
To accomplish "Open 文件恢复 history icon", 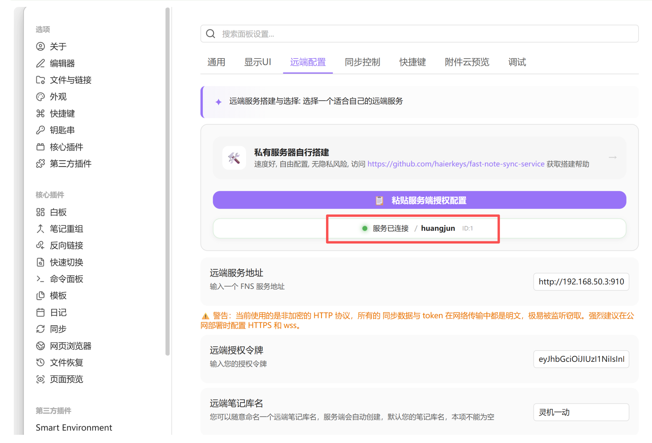I will point(40,362).
